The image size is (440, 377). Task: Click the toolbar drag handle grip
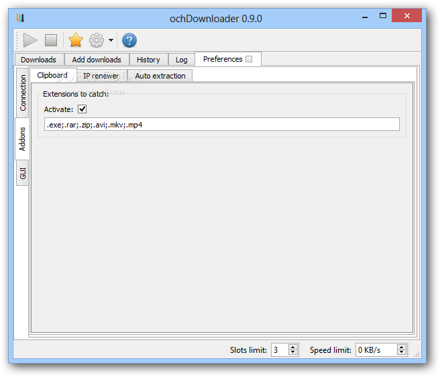tap(17, 40)
